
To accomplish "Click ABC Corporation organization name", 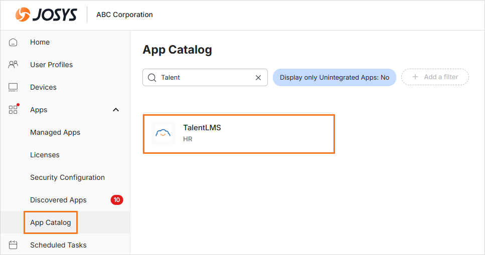I will coord(125,15).
